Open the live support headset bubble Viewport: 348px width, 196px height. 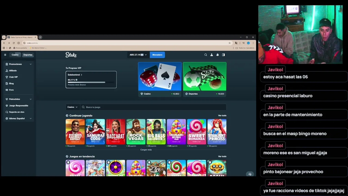click(250, 174)
